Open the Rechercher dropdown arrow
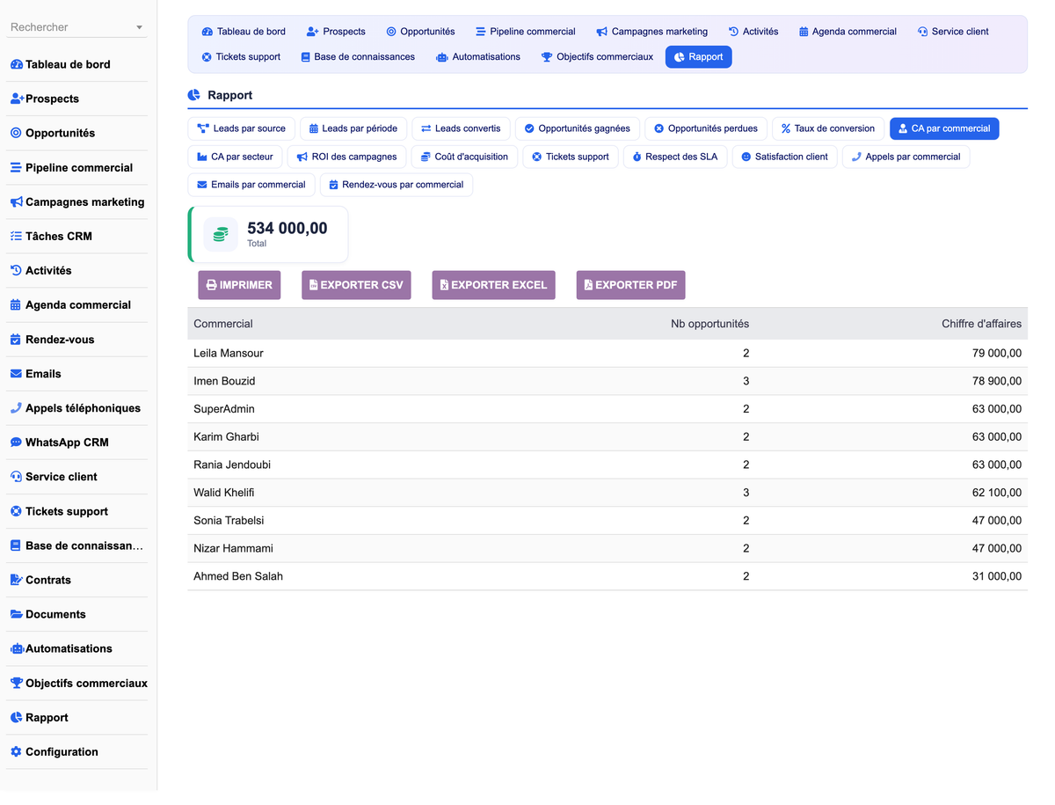 pos(139,28)
